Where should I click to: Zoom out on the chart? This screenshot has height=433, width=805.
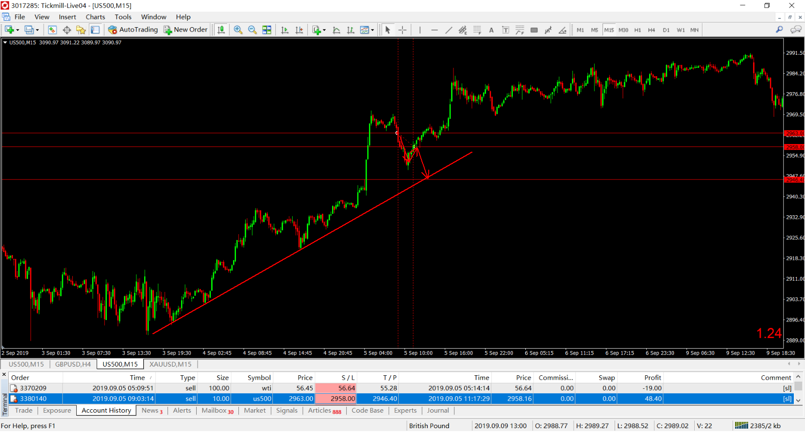(252, 30)
